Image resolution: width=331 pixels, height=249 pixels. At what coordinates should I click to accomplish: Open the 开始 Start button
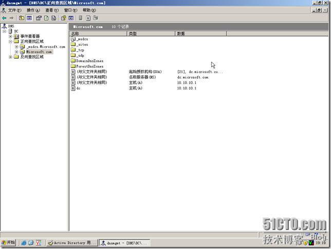[8, 242]
